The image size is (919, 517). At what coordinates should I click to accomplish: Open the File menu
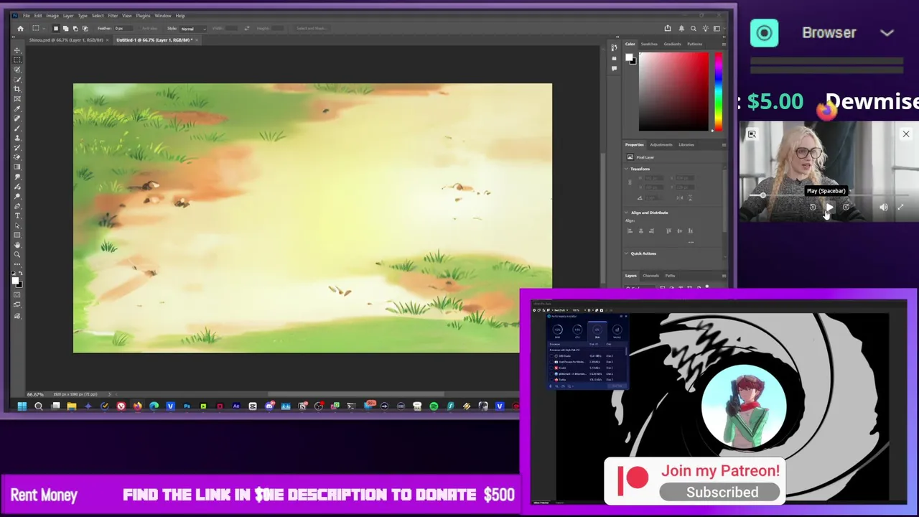[x=27, y=16]
